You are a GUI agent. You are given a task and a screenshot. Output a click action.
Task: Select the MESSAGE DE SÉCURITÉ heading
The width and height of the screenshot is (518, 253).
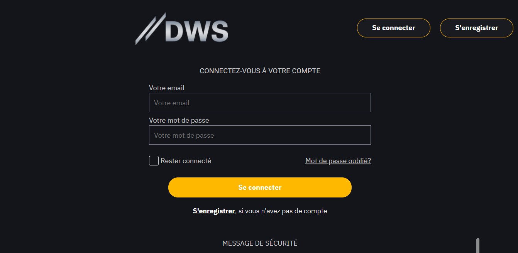(259, 243)
